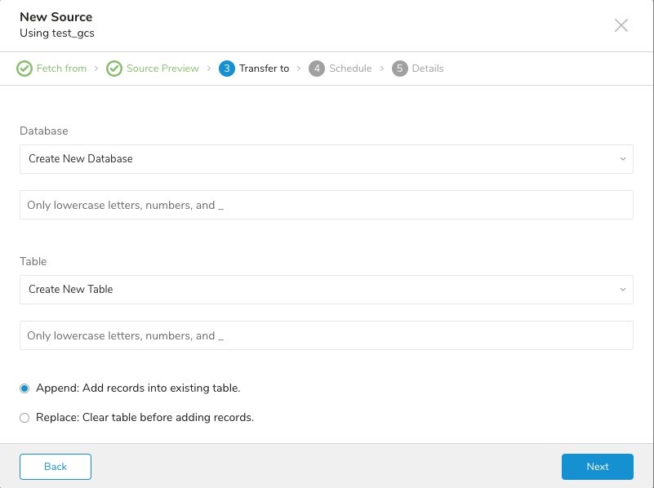
Task: Select the Transfer to step label
Action: (264, 69)
